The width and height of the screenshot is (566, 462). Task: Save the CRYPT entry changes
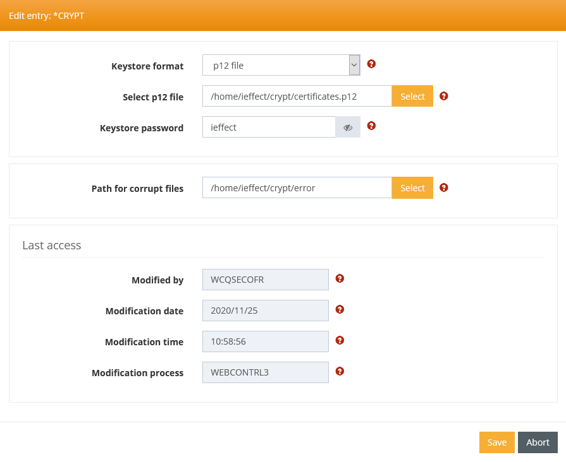pyautogui.click(x=496, y=442)
